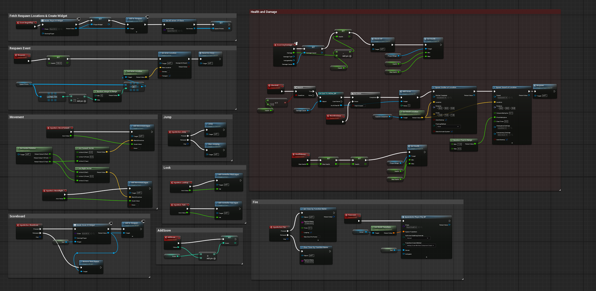Select the Fetch Respawn Locations comment title
The width and height of the screenshot is (596, 291).
[38, 16]
